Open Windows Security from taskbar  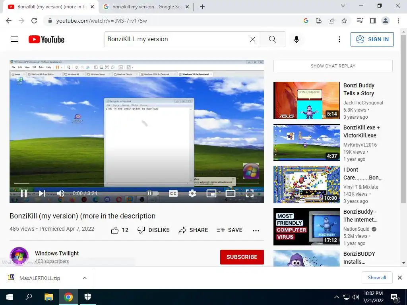(88, 297)
